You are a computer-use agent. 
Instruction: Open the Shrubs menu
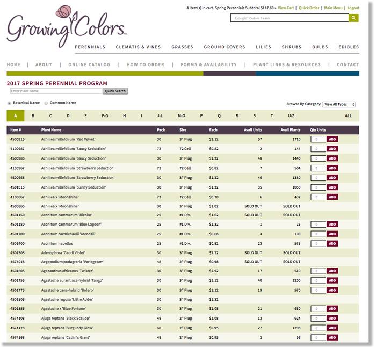[291, 47]
